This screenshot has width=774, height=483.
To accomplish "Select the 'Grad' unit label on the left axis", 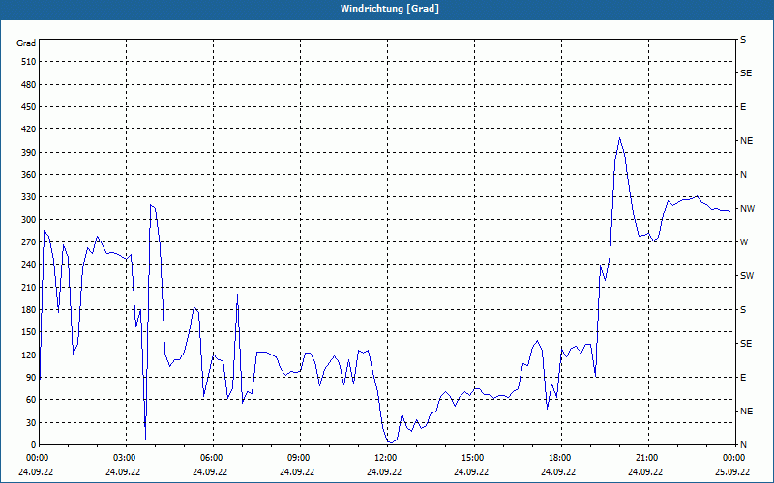I will 26,43.
